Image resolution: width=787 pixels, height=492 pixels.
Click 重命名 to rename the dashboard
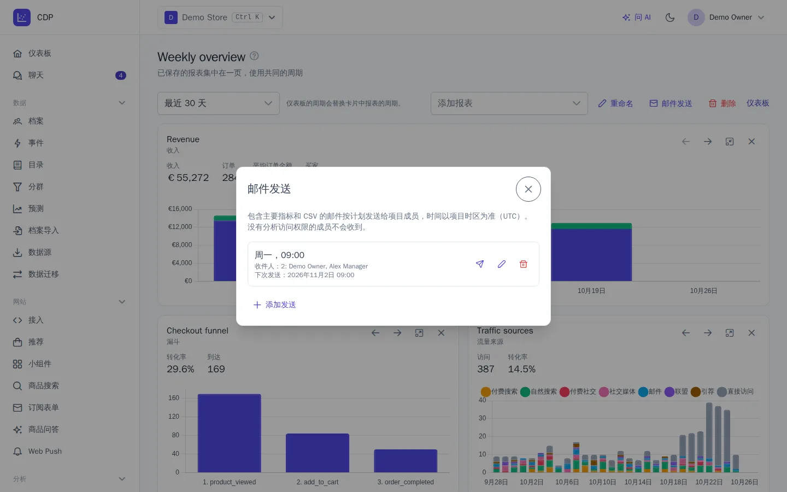click(615, 103)
